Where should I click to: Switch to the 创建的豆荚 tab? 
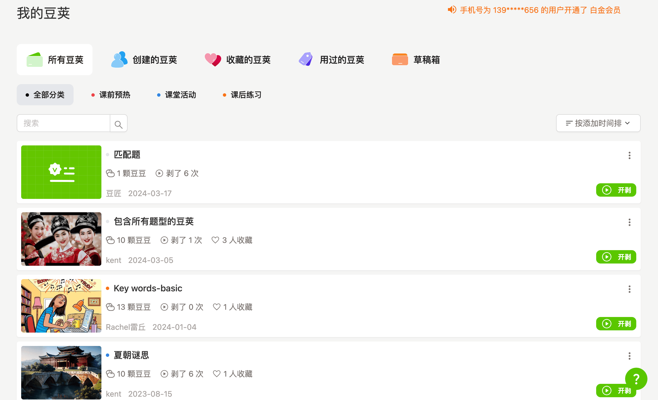pos(144,60)
